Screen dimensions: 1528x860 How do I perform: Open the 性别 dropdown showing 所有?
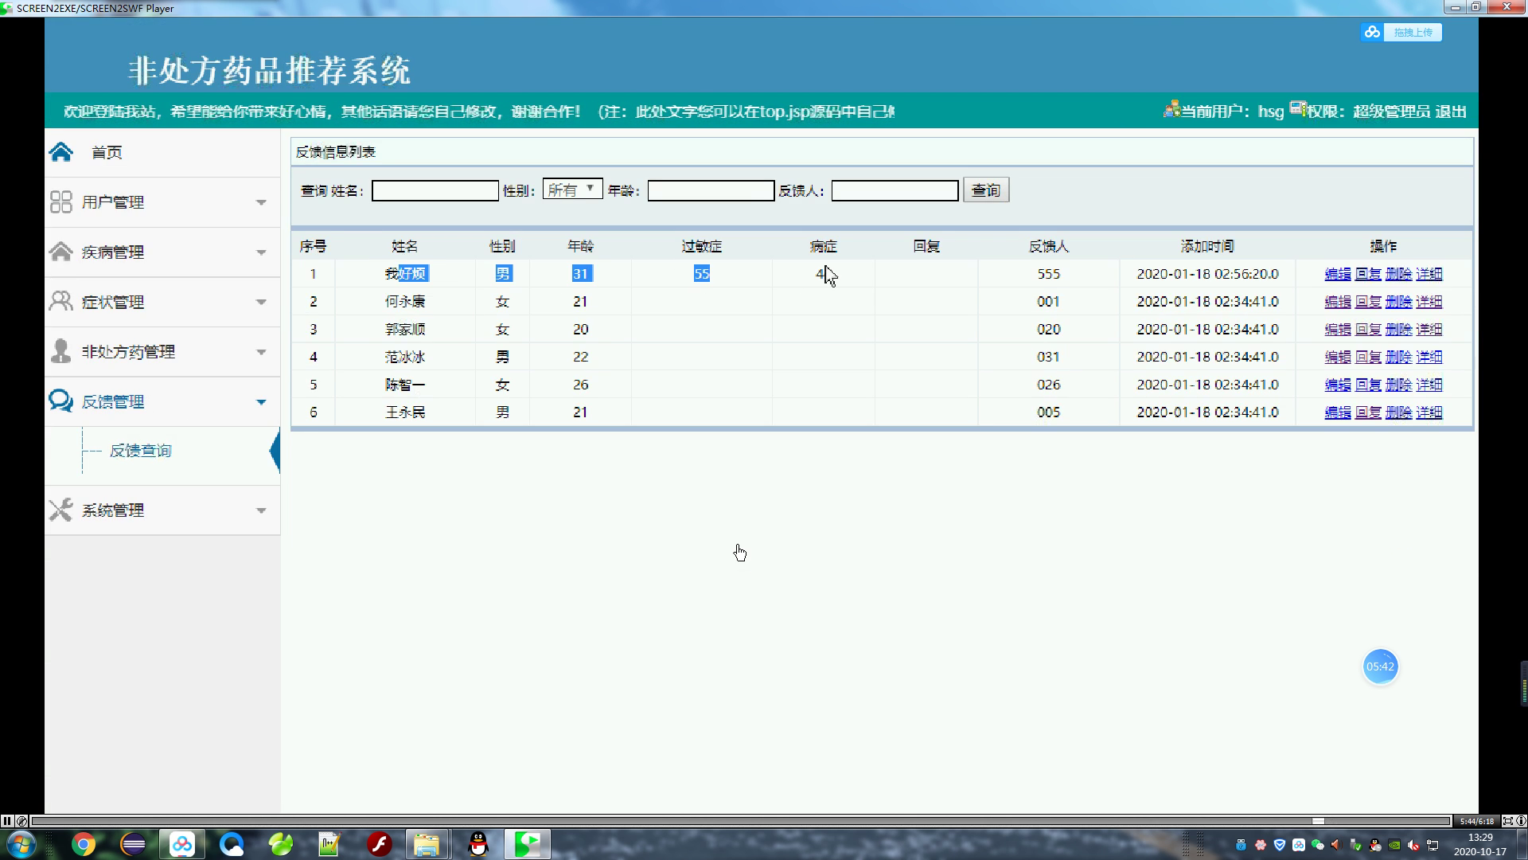pyautogui.click(x=572, y=190)
